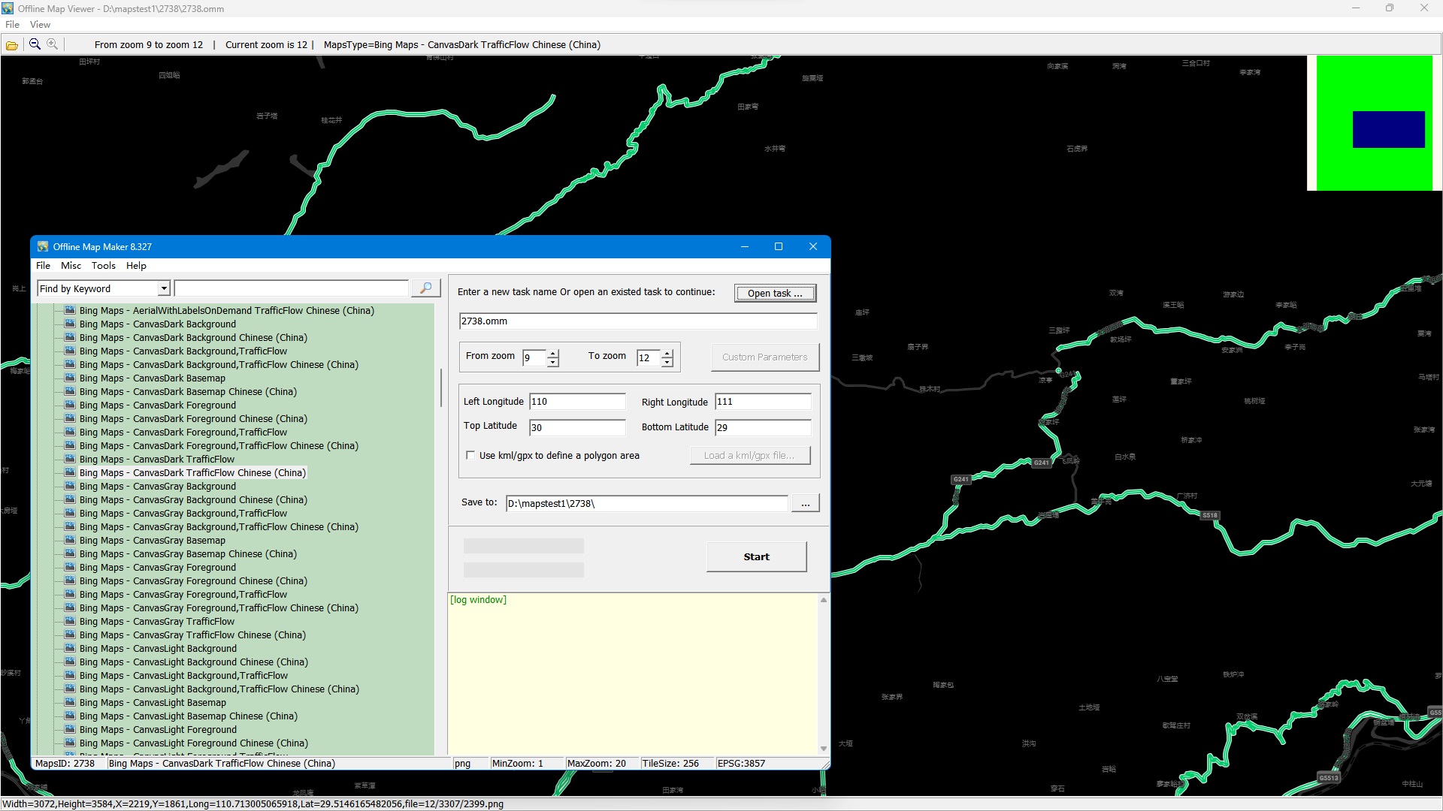The width and height of the screenshot is (1443, 811).
Task: Click icon beside CanvasDark Foreground row
Action: point(70,405)
